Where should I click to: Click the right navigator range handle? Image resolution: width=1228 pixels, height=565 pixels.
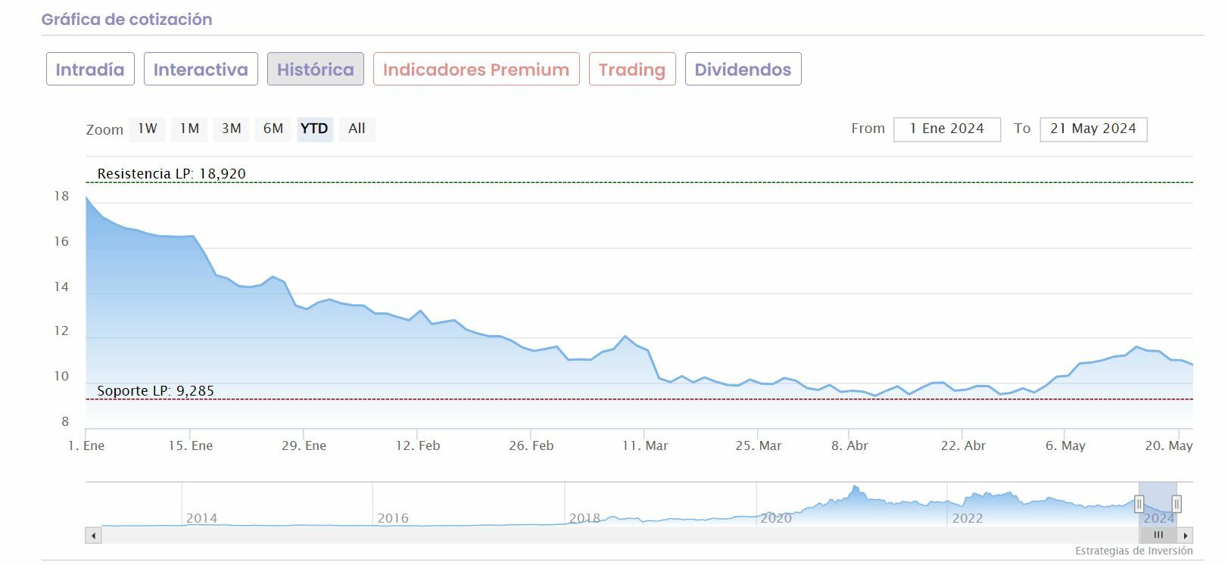[x=1177, y=504]
